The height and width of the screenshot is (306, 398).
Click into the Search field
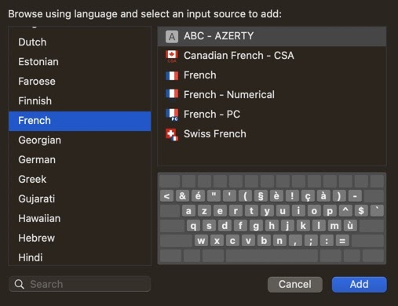click(79, 284)
